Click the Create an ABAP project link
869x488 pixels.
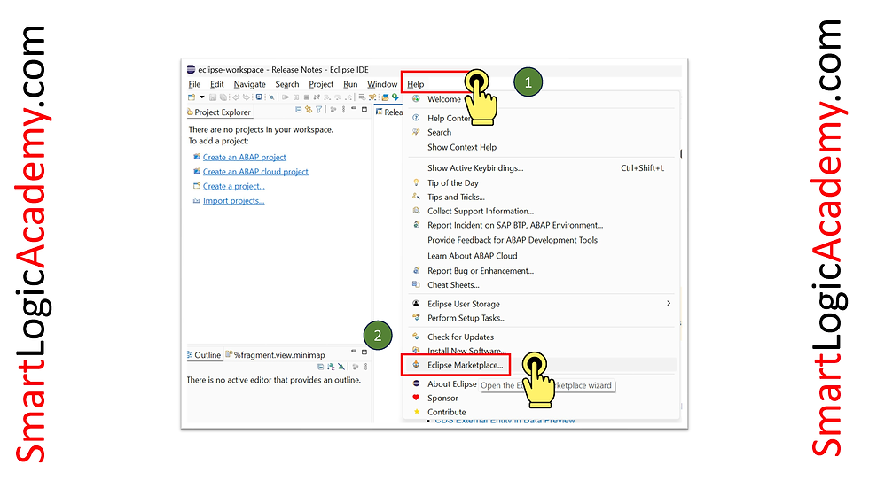point(245,157)
